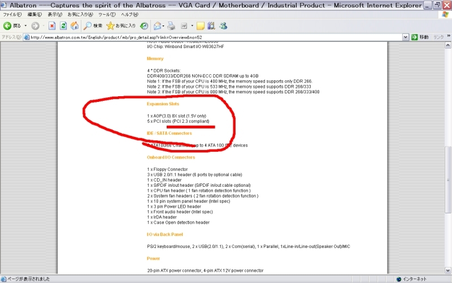Open the ツール(T) Tools menu
The height and width of the screenshot is (283, 452).
pos(107,15)
